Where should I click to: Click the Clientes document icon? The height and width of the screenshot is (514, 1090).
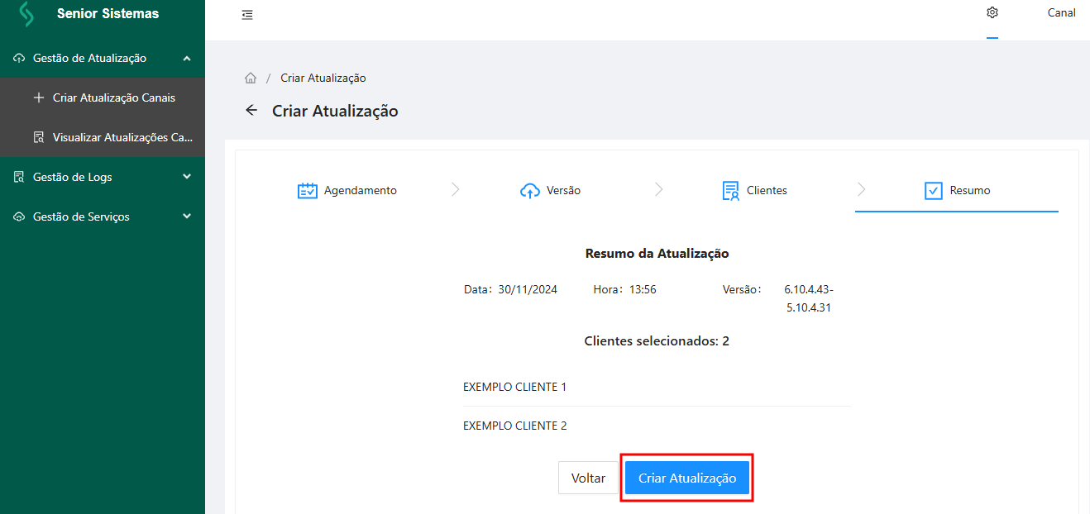[731, 190]
